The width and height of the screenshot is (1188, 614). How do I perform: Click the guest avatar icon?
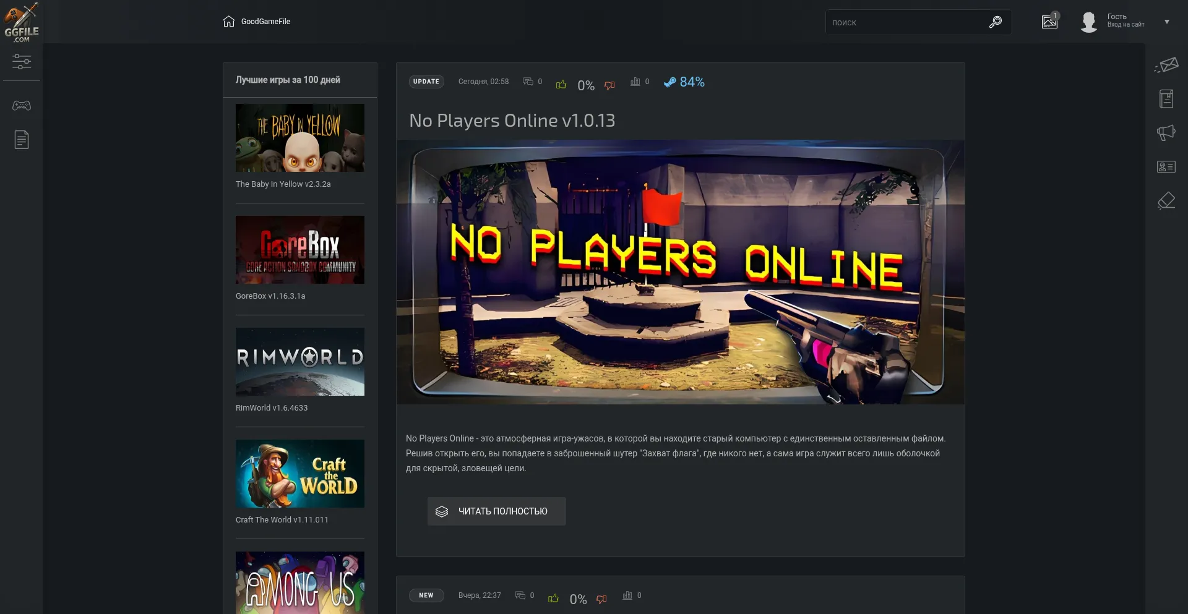click(x=1089, y=22)
